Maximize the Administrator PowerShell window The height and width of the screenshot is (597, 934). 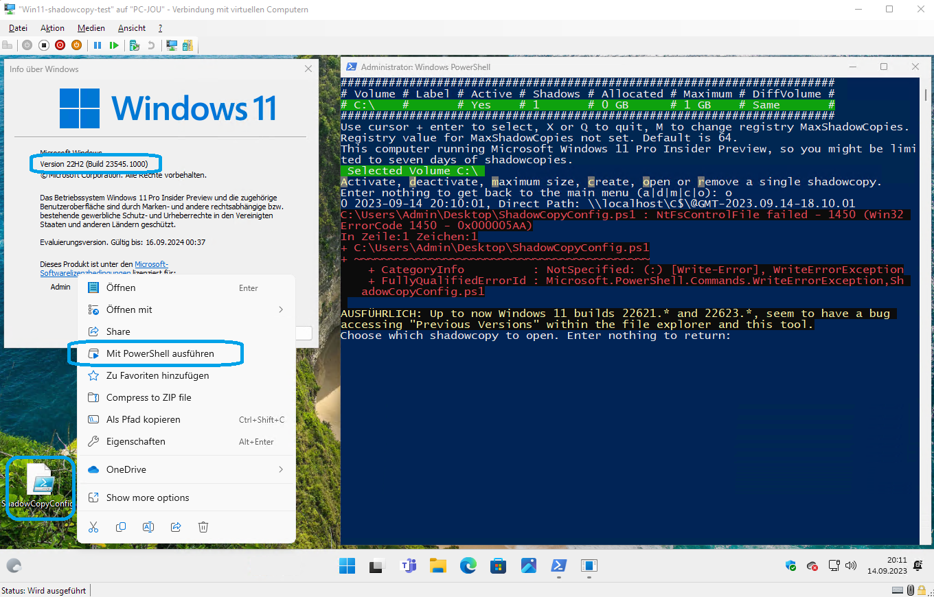pyautogui.click(x=884, y=67)
